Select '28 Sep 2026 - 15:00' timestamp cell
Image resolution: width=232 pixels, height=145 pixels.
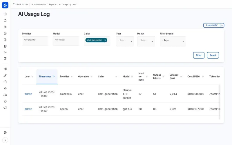(x=47, y=94)
